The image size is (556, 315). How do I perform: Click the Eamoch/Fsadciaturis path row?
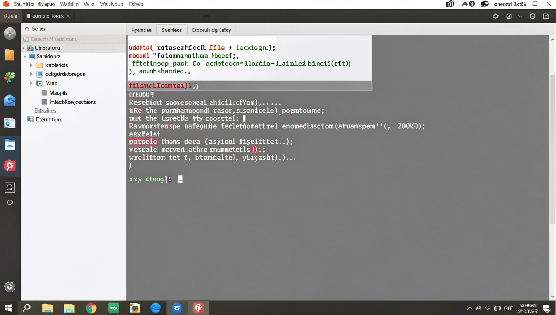[x=74, y=39]
